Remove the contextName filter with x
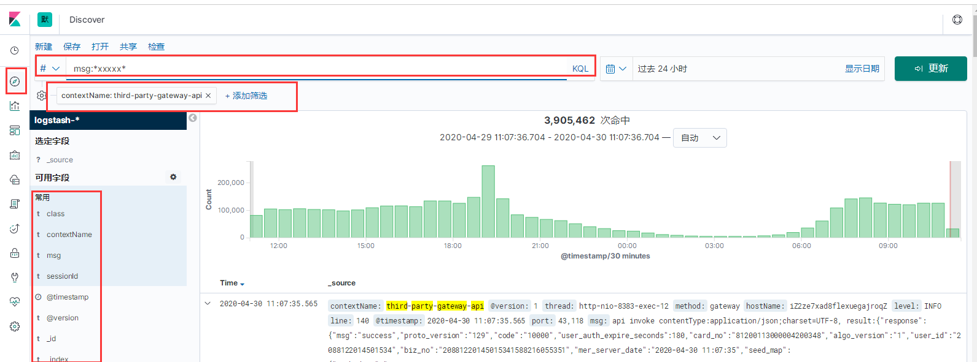This screenshot has width=977, height=362. tap(208, 96)
